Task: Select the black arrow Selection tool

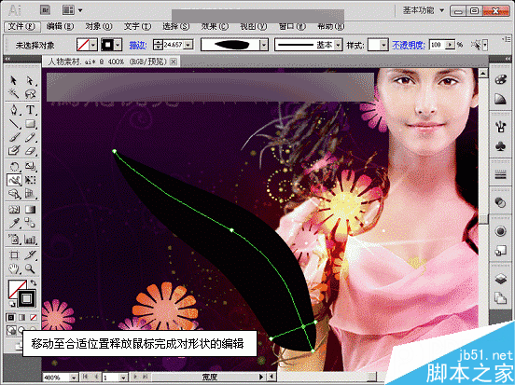Action: 14,80
